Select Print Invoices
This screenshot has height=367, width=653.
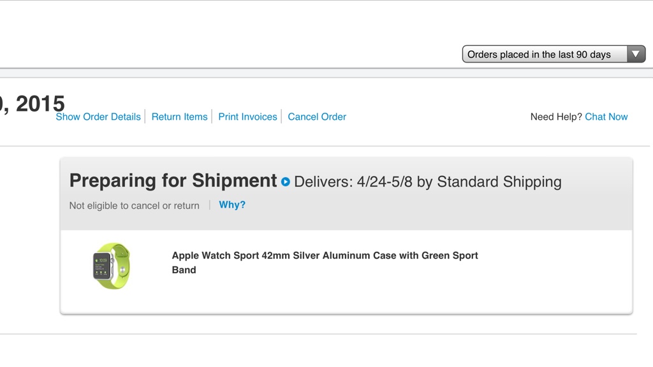(247, 117)
